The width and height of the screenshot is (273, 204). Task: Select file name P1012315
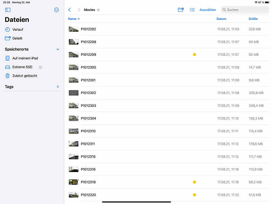(88, 157)
